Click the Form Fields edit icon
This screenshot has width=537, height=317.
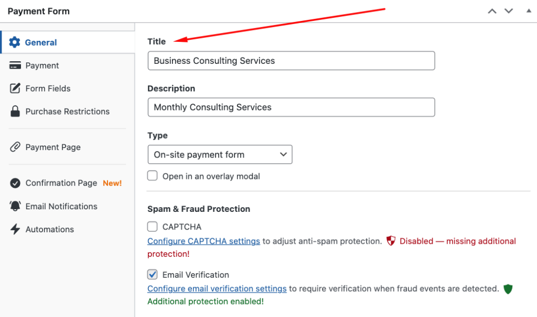[x=15, y=88]
